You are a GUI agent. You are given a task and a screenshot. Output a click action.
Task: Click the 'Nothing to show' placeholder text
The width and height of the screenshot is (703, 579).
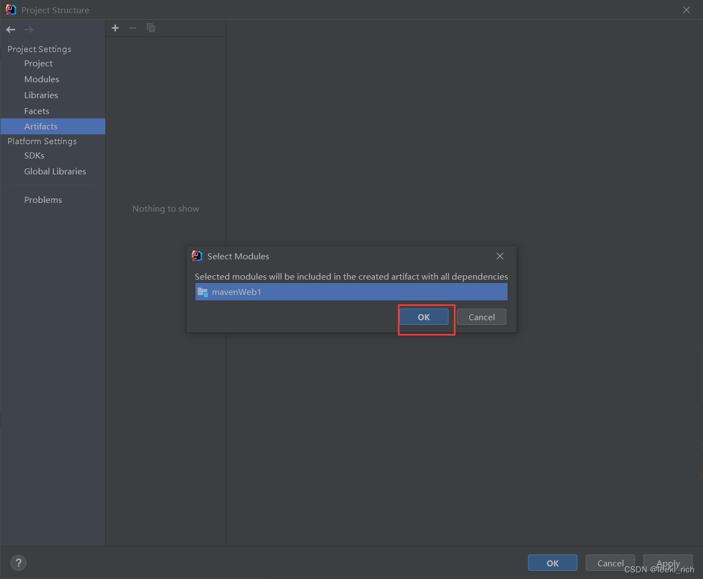166,209
